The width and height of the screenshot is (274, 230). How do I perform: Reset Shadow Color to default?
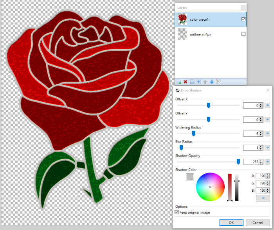[x=263, y=198]
